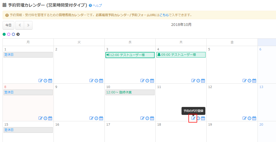The image size is (276, 142).
Task: Click the clock icon on October 10
Action: (147, 118)
